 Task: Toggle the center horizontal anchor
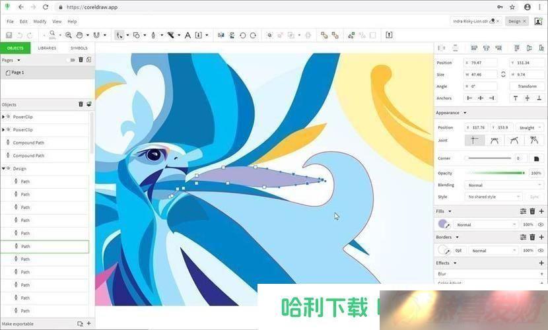point(481,98)
